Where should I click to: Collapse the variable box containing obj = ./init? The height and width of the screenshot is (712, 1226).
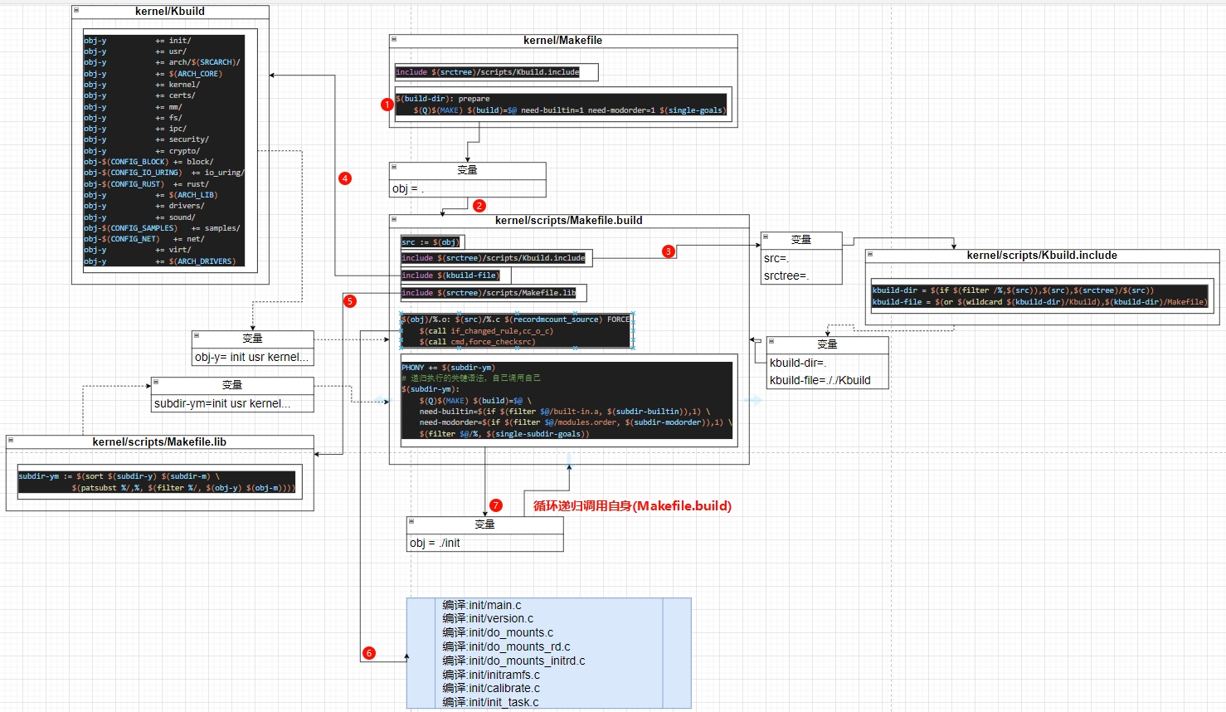click(411, 522)
